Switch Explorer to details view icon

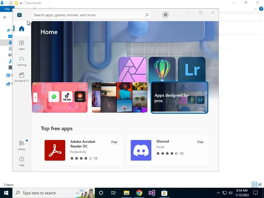tap(254, 185)
